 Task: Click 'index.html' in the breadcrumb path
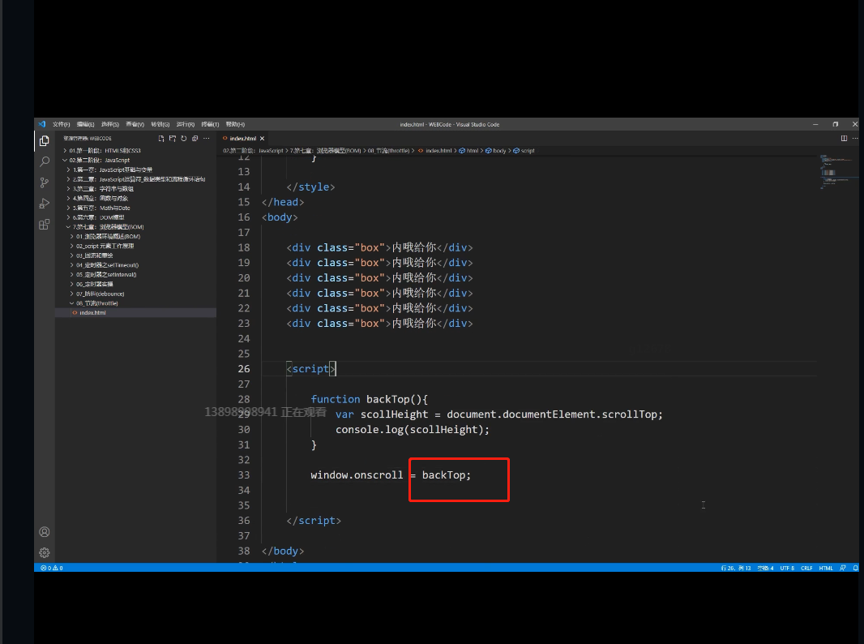438,151
